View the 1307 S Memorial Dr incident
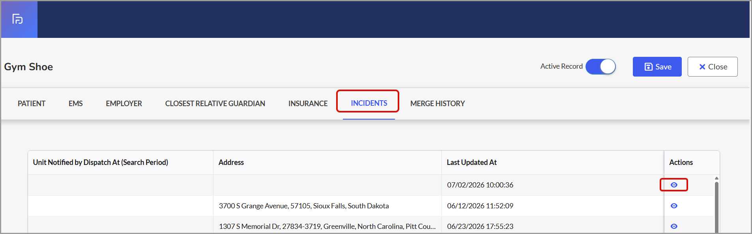 (674, 226)
